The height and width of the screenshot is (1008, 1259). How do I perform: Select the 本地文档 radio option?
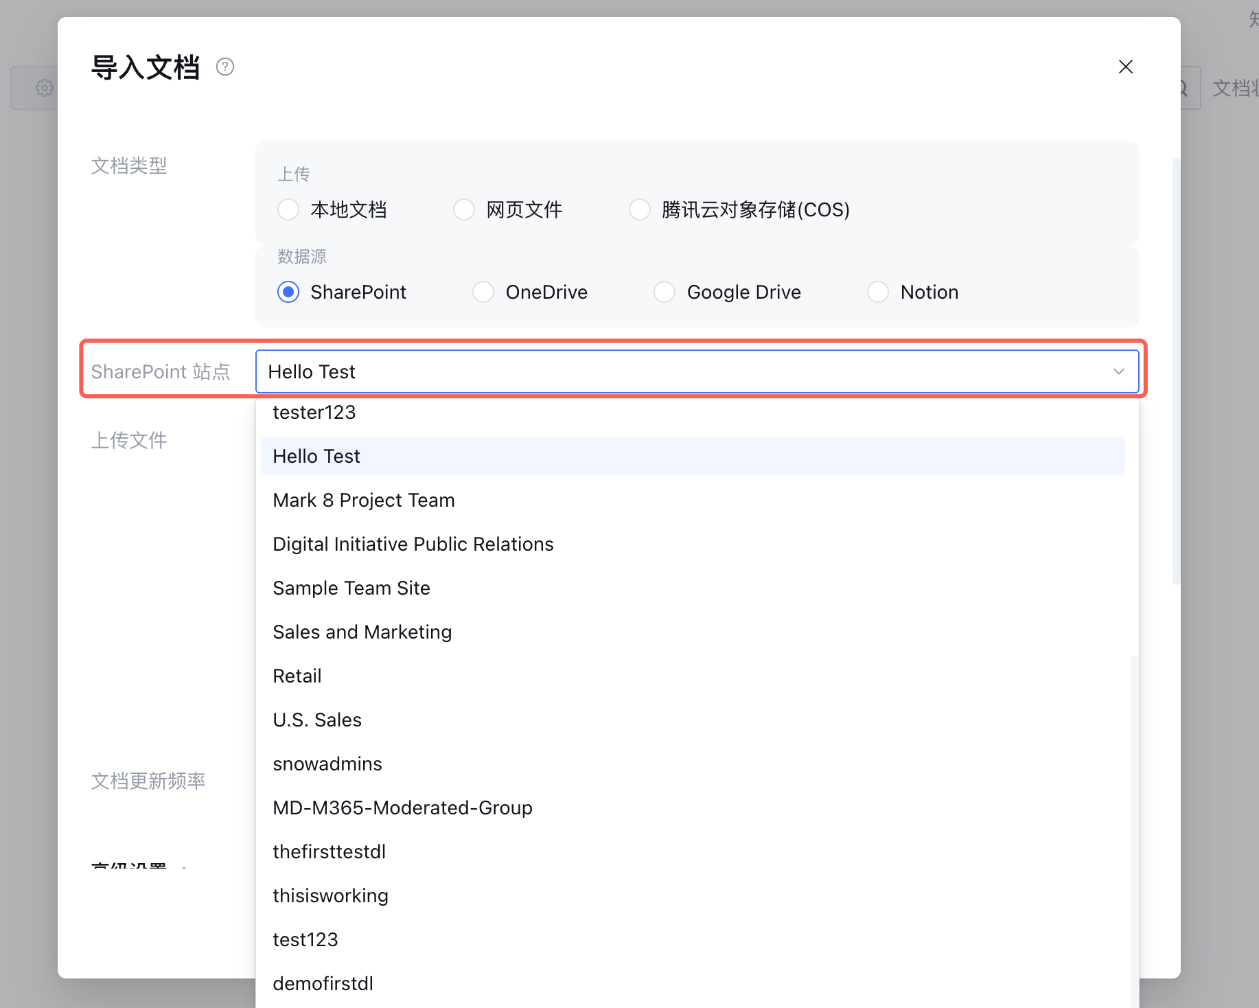click(288, 209)
